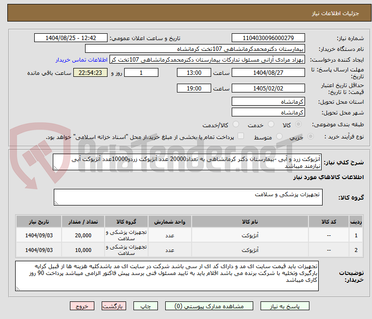Toggle the Islamic treasury payment checkbox
Screen dimensions: 372x319
pyautogui.click(x=241, y=136)
